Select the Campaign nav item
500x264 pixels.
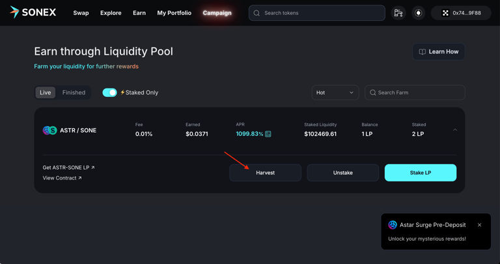(217, 13)
